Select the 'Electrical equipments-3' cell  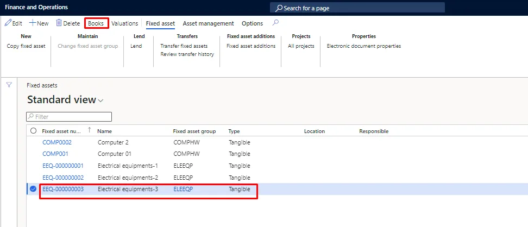click(x=128, y=190)
